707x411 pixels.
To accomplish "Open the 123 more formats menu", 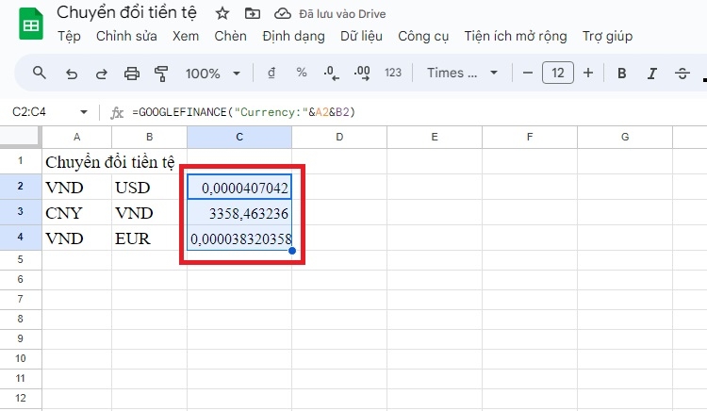I will pos(393,73).
